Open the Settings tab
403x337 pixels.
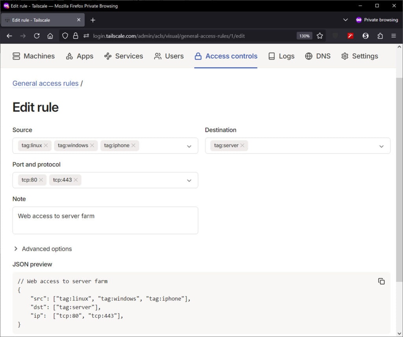[x=360, y=56]
